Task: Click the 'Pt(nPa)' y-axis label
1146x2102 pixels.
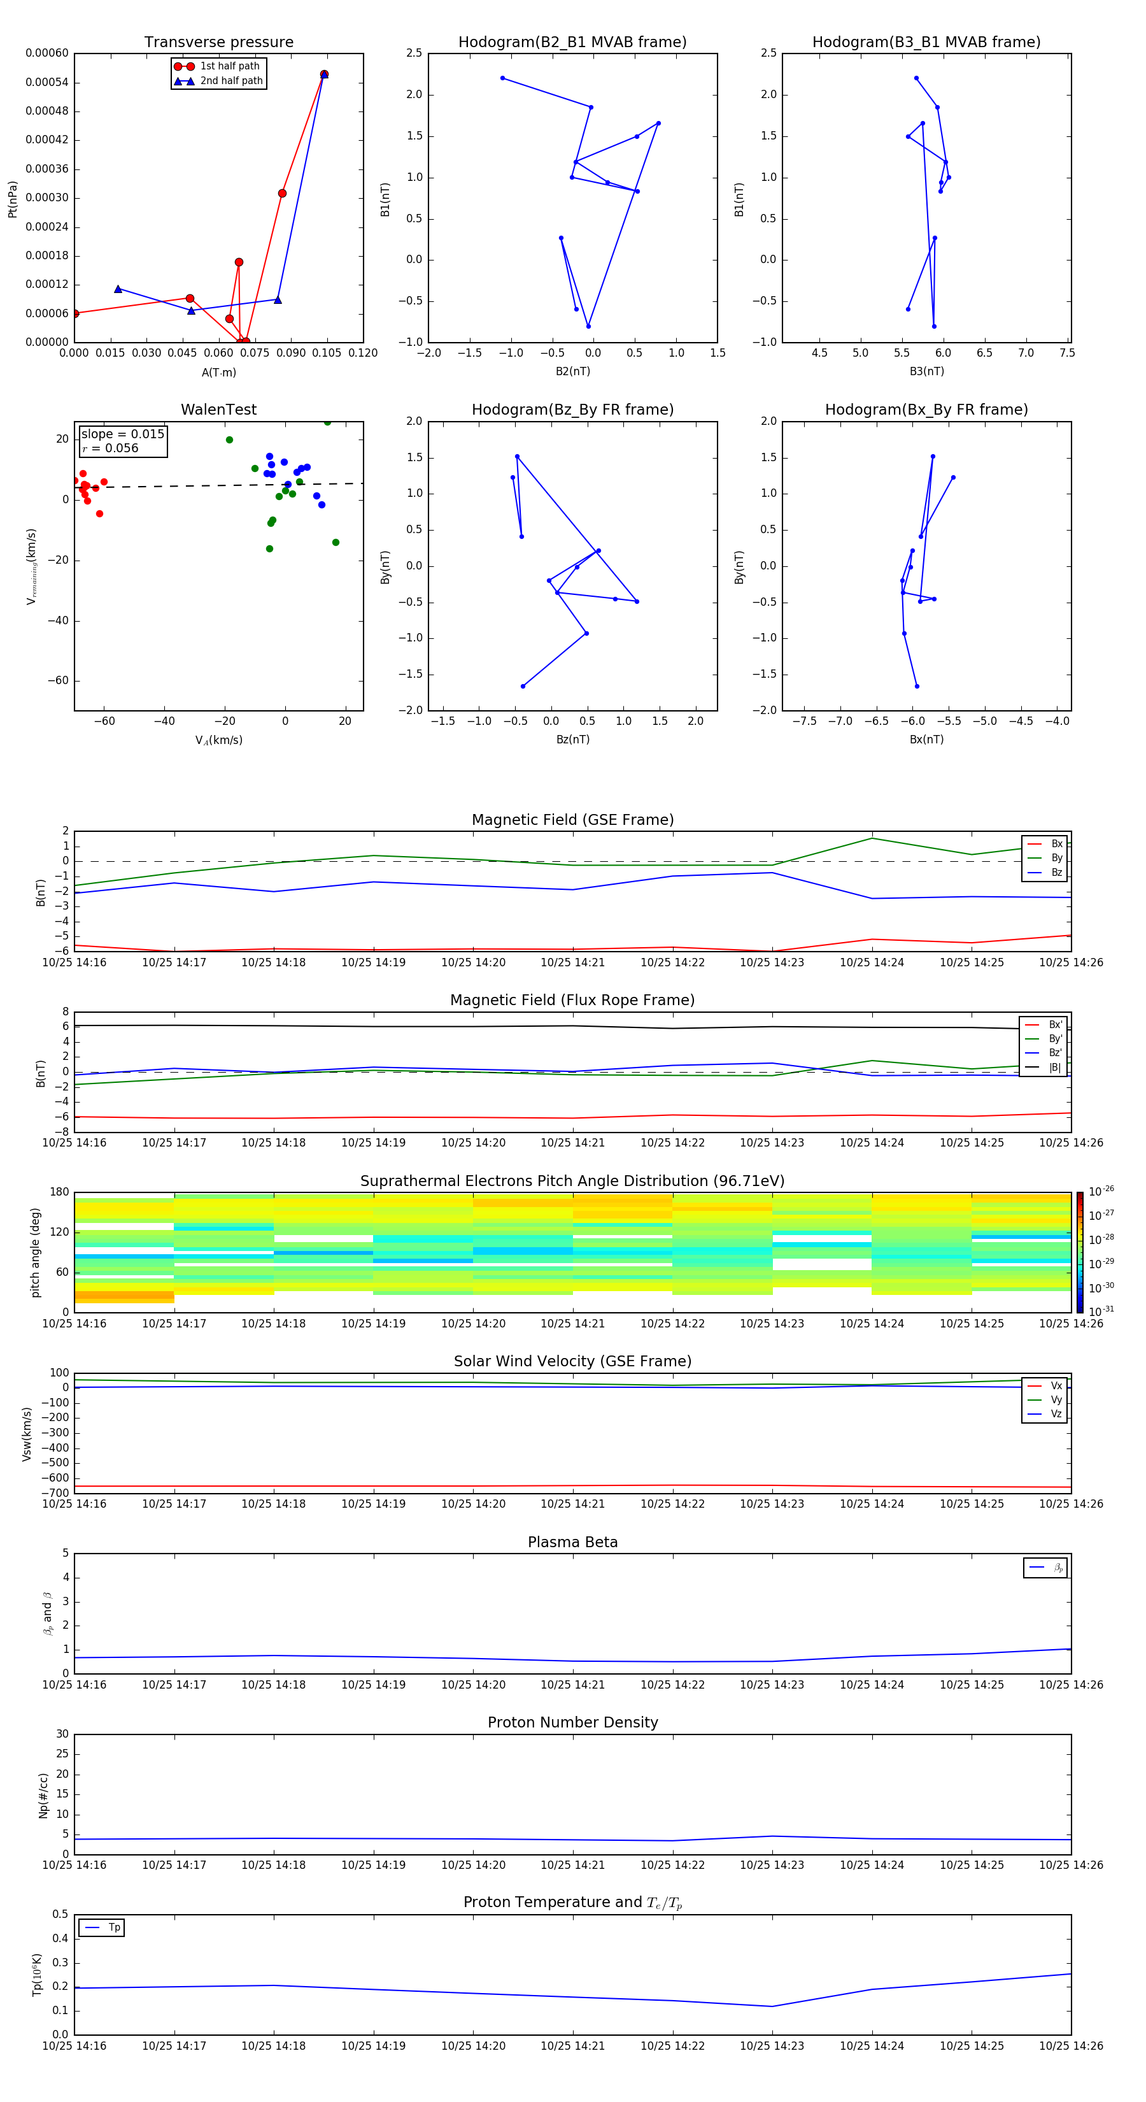Action: [12, 199]
